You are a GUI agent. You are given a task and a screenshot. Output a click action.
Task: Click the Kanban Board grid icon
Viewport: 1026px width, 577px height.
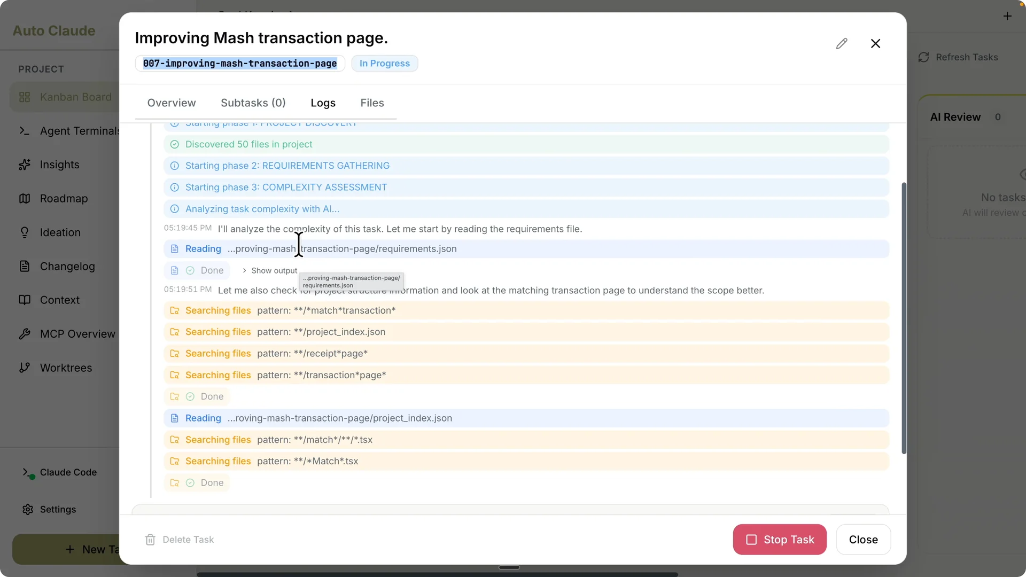(x=25, y=97)
